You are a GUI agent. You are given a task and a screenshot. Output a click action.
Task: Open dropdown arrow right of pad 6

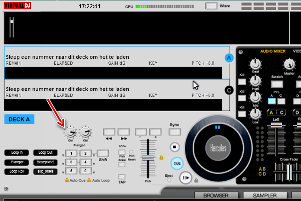tap(94, 173)
